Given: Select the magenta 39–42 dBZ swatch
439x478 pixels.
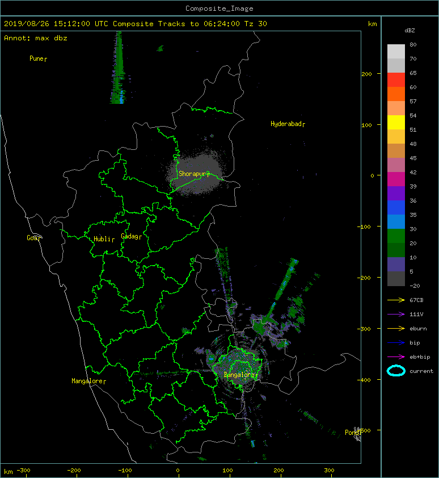Looking at the screenshot, I should 396,179.
